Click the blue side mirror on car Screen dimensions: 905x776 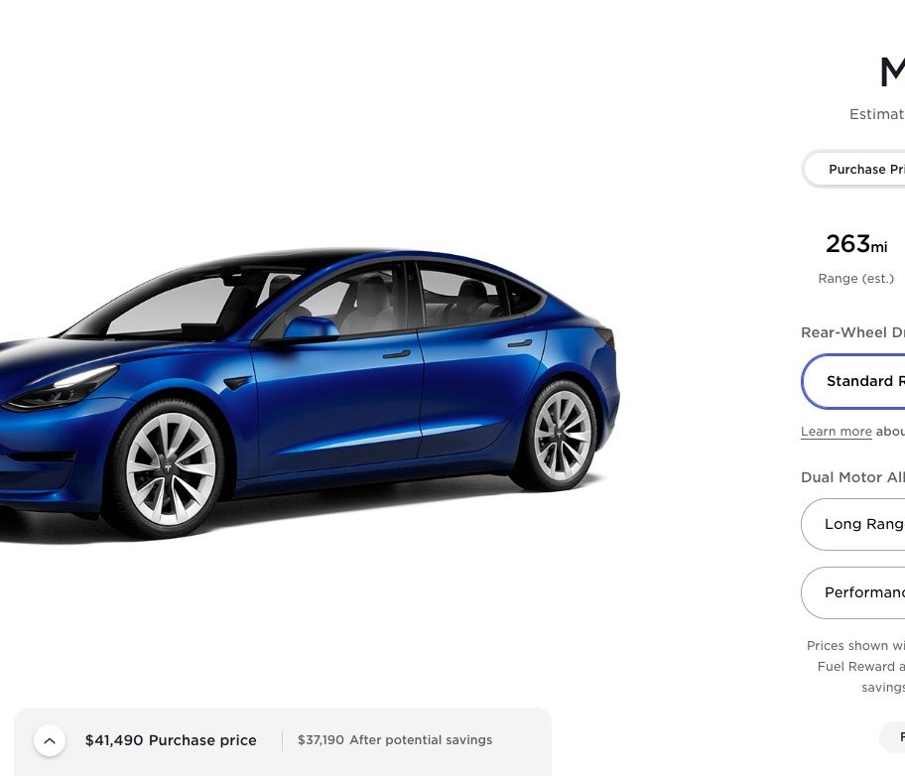(x=310, y=327)
